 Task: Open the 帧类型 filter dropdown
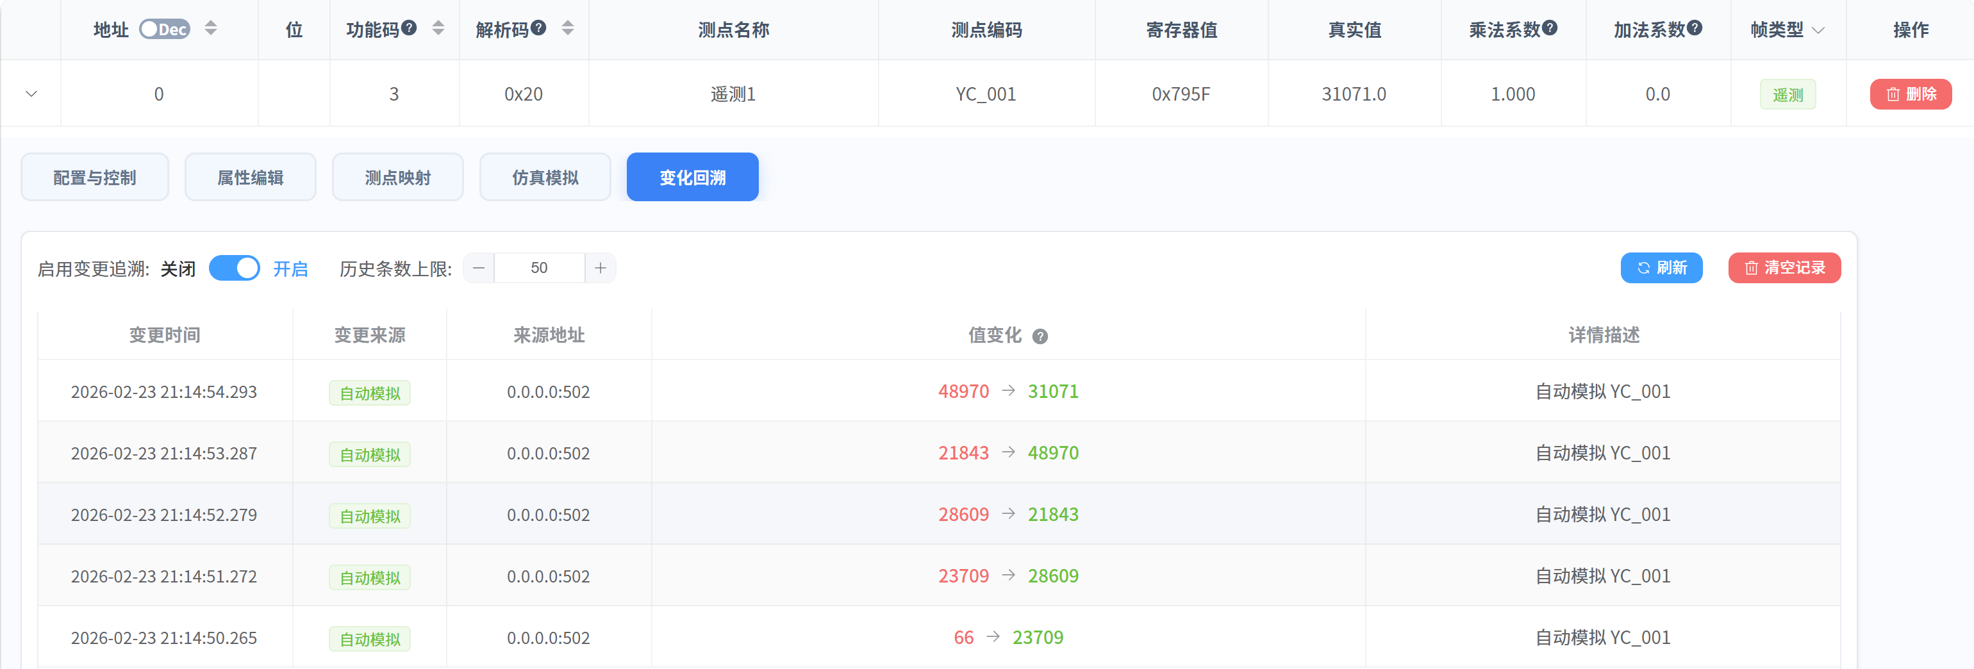tap(1818, 30)
